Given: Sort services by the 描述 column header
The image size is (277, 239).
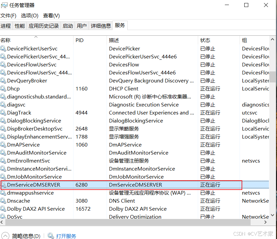Looking at the screenshot, I should tap(152, 40).
